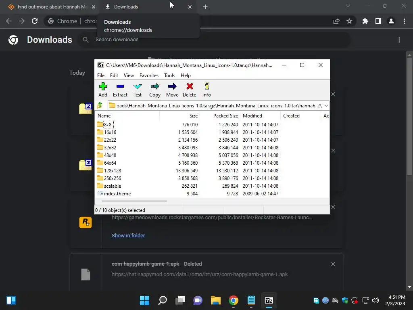Expand the 7-Zip path history dropdown

pyautogui.click(x=326, y=105)
